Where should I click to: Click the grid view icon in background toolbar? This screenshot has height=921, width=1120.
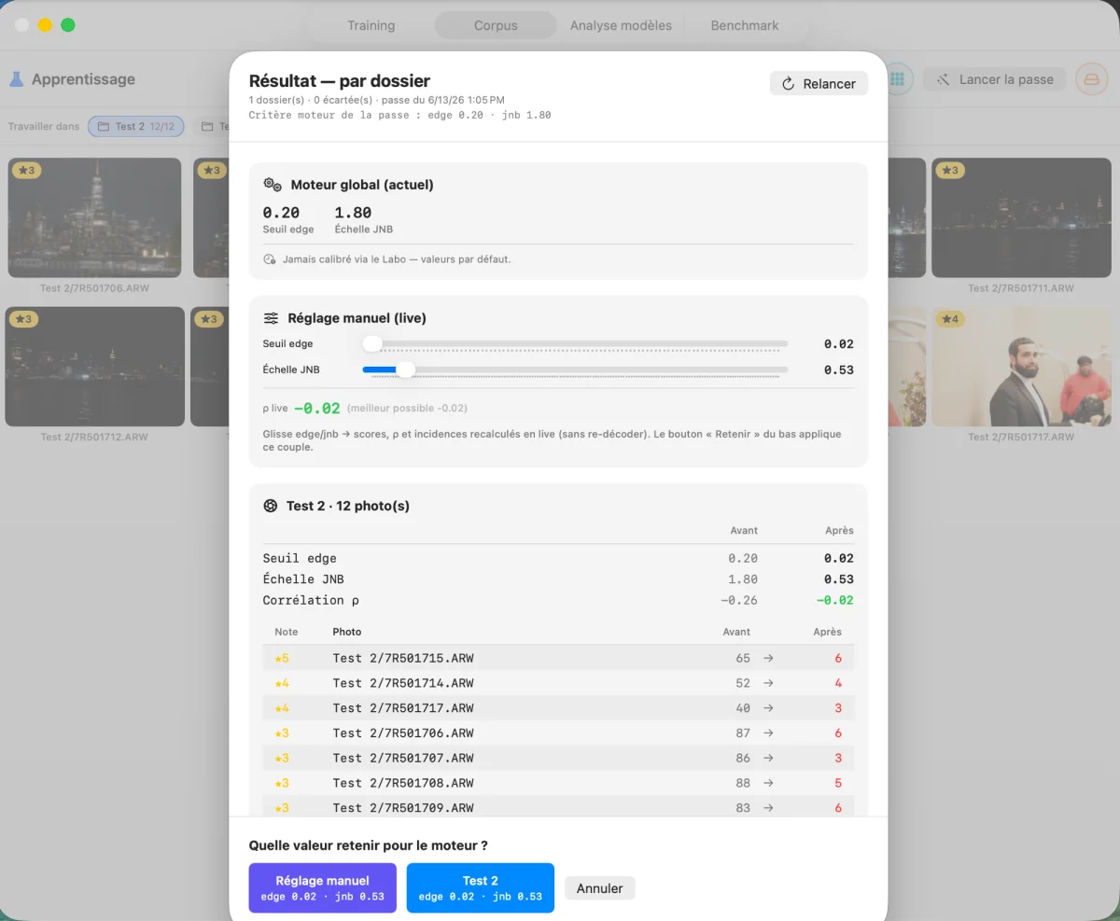click(x=898, y=79)
